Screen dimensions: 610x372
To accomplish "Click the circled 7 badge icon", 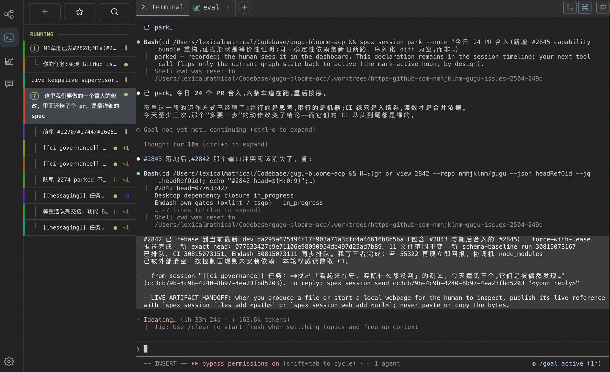I will [35, 96].
